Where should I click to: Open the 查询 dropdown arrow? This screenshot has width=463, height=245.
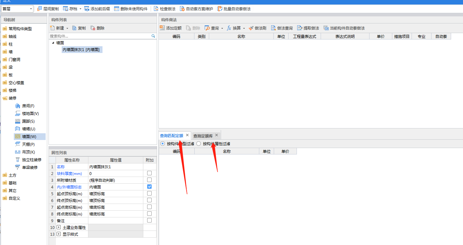coord(222,28)
